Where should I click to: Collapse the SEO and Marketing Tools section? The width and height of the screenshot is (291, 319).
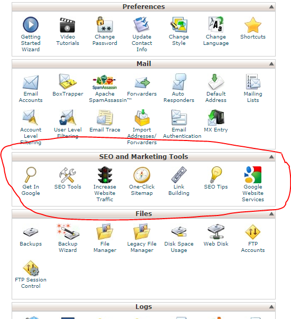click(271, 157)
